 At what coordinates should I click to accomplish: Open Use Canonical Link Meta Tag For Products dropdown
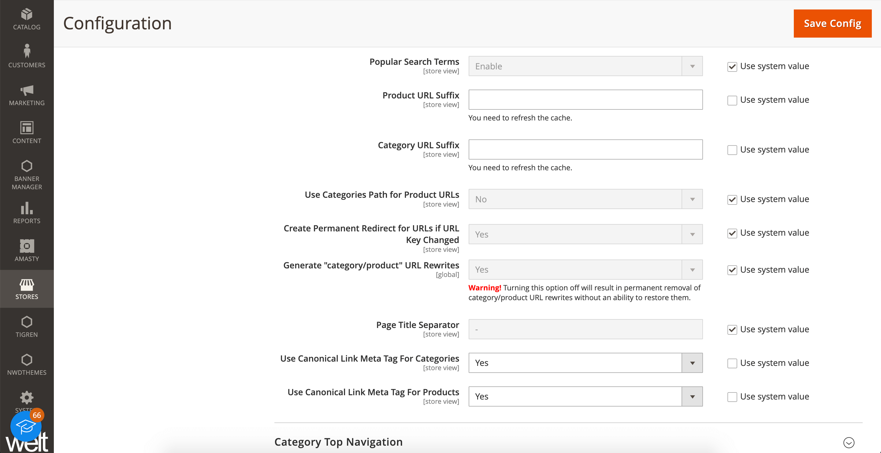click(x=585, y=396)
